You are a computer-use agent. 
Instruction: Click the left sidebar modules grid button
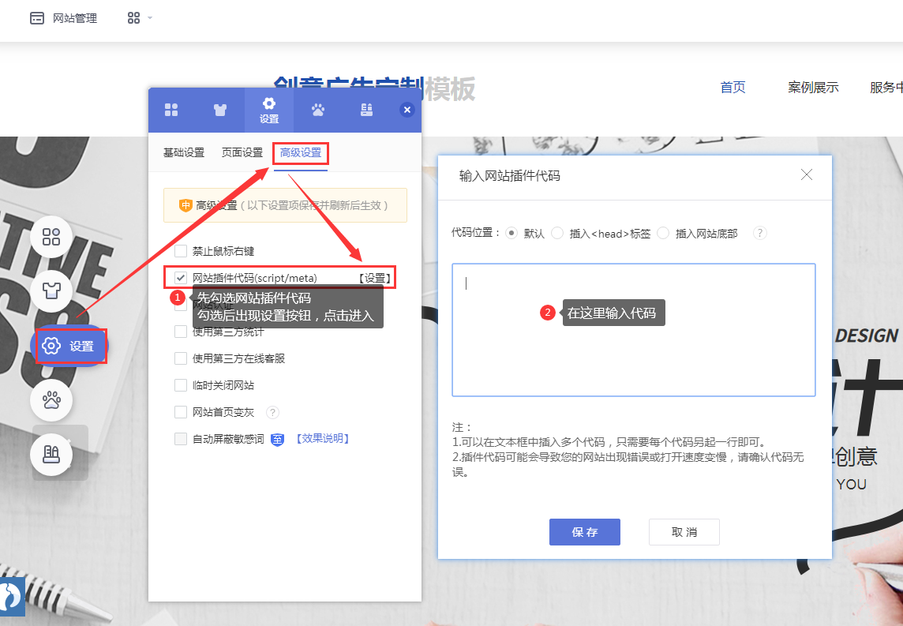(51, 237)
